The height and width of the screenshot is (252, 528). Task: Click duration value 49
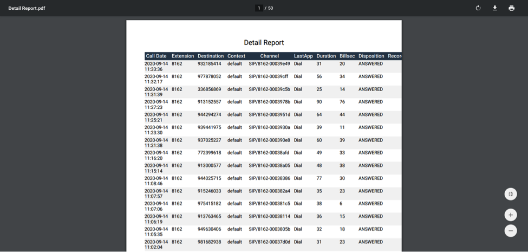319,153
